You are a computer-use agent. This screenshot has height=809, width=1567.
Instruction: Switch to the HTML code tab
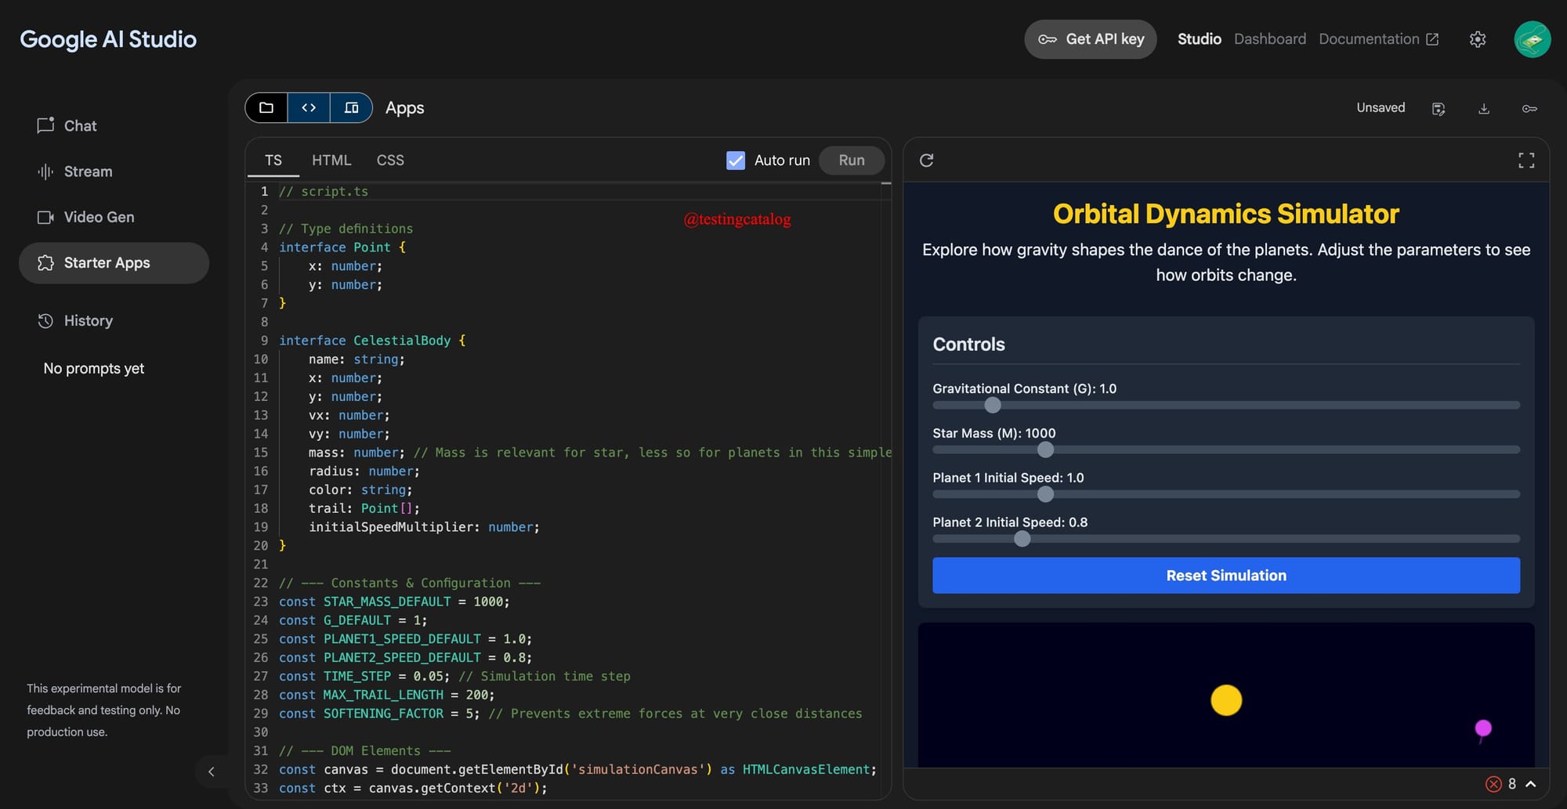coord(331,160)
